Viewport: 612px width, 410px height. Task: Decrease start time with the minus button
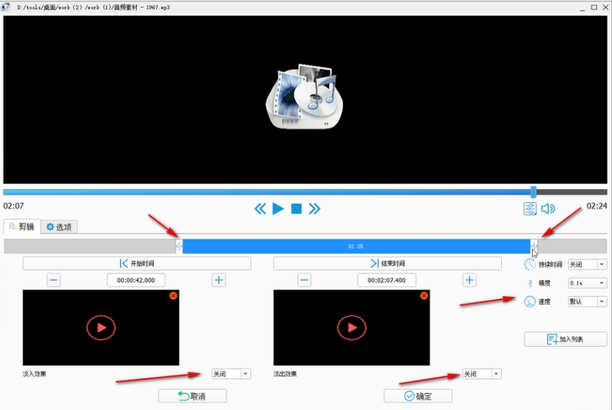[54, 280]
